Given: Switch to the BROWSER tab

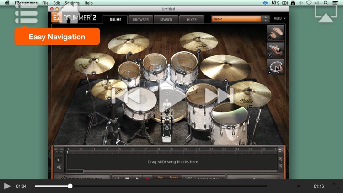Looking at the screenshot, I should (141, 20).
